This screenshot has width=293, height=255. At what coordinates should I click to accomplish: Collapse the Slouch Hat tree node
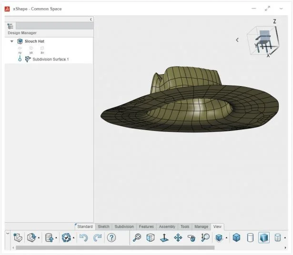click(x=11, y=41)
